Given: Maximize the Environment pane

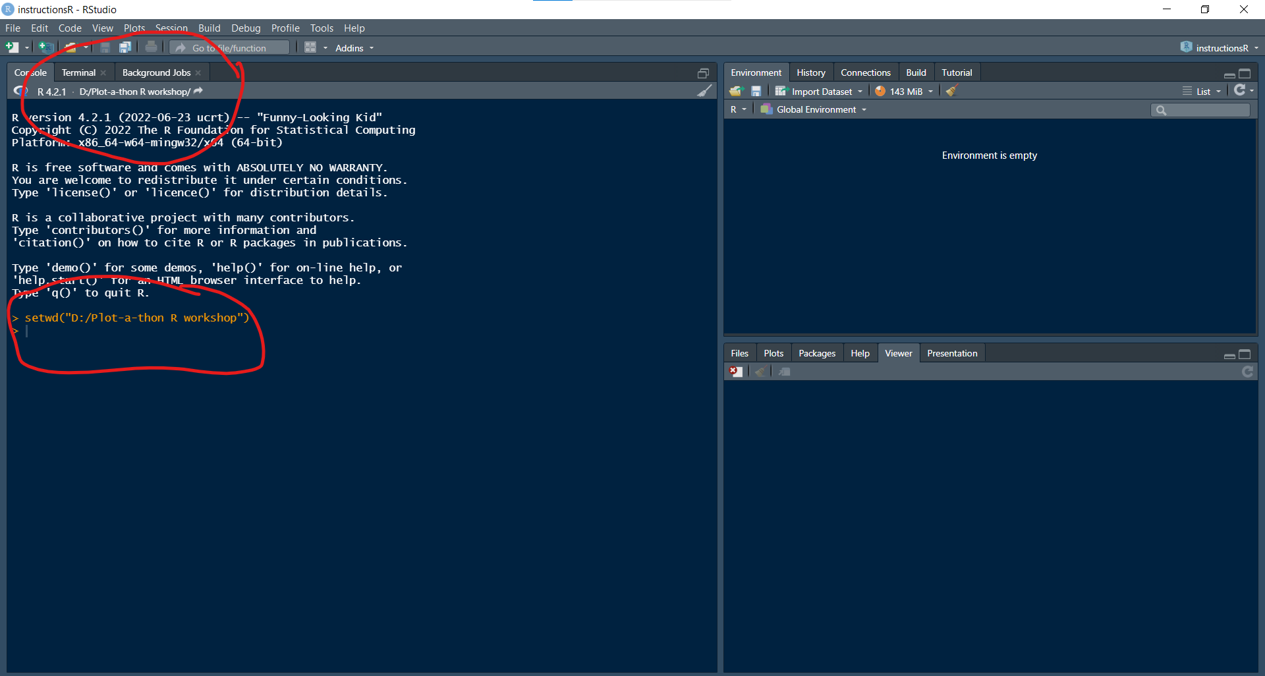Looking at the screenshot, I should coord(1245,74).
